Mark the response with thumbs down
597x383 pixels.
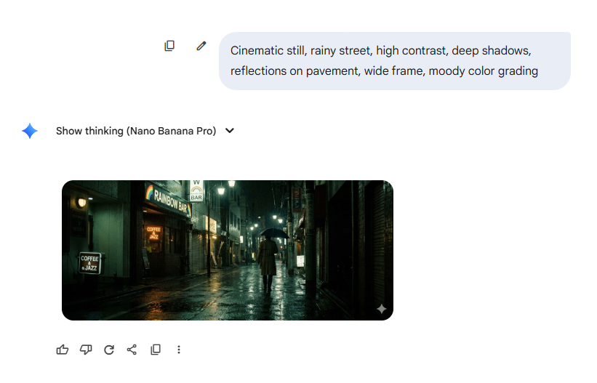(86, 350)
